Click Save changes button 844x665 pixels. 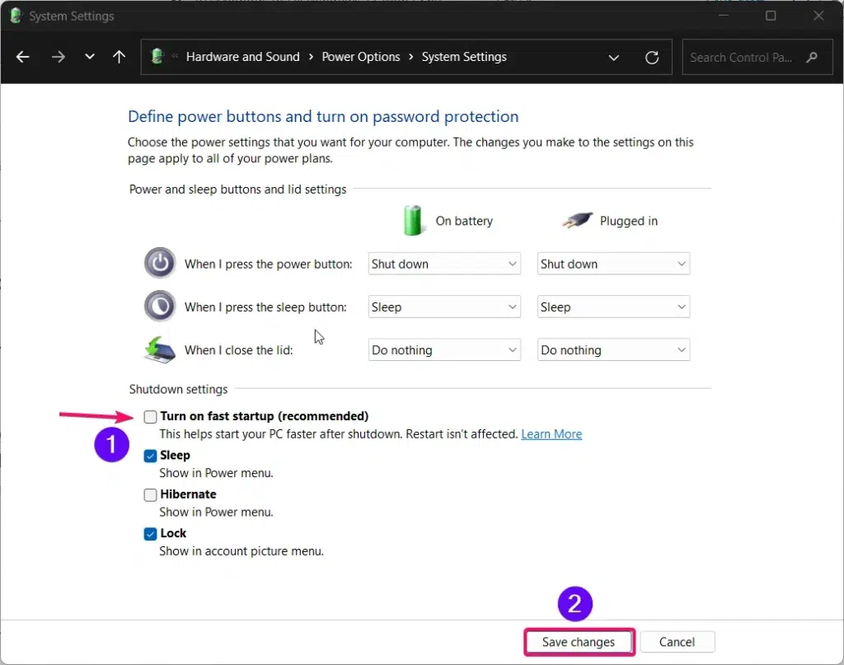point(579,642)
